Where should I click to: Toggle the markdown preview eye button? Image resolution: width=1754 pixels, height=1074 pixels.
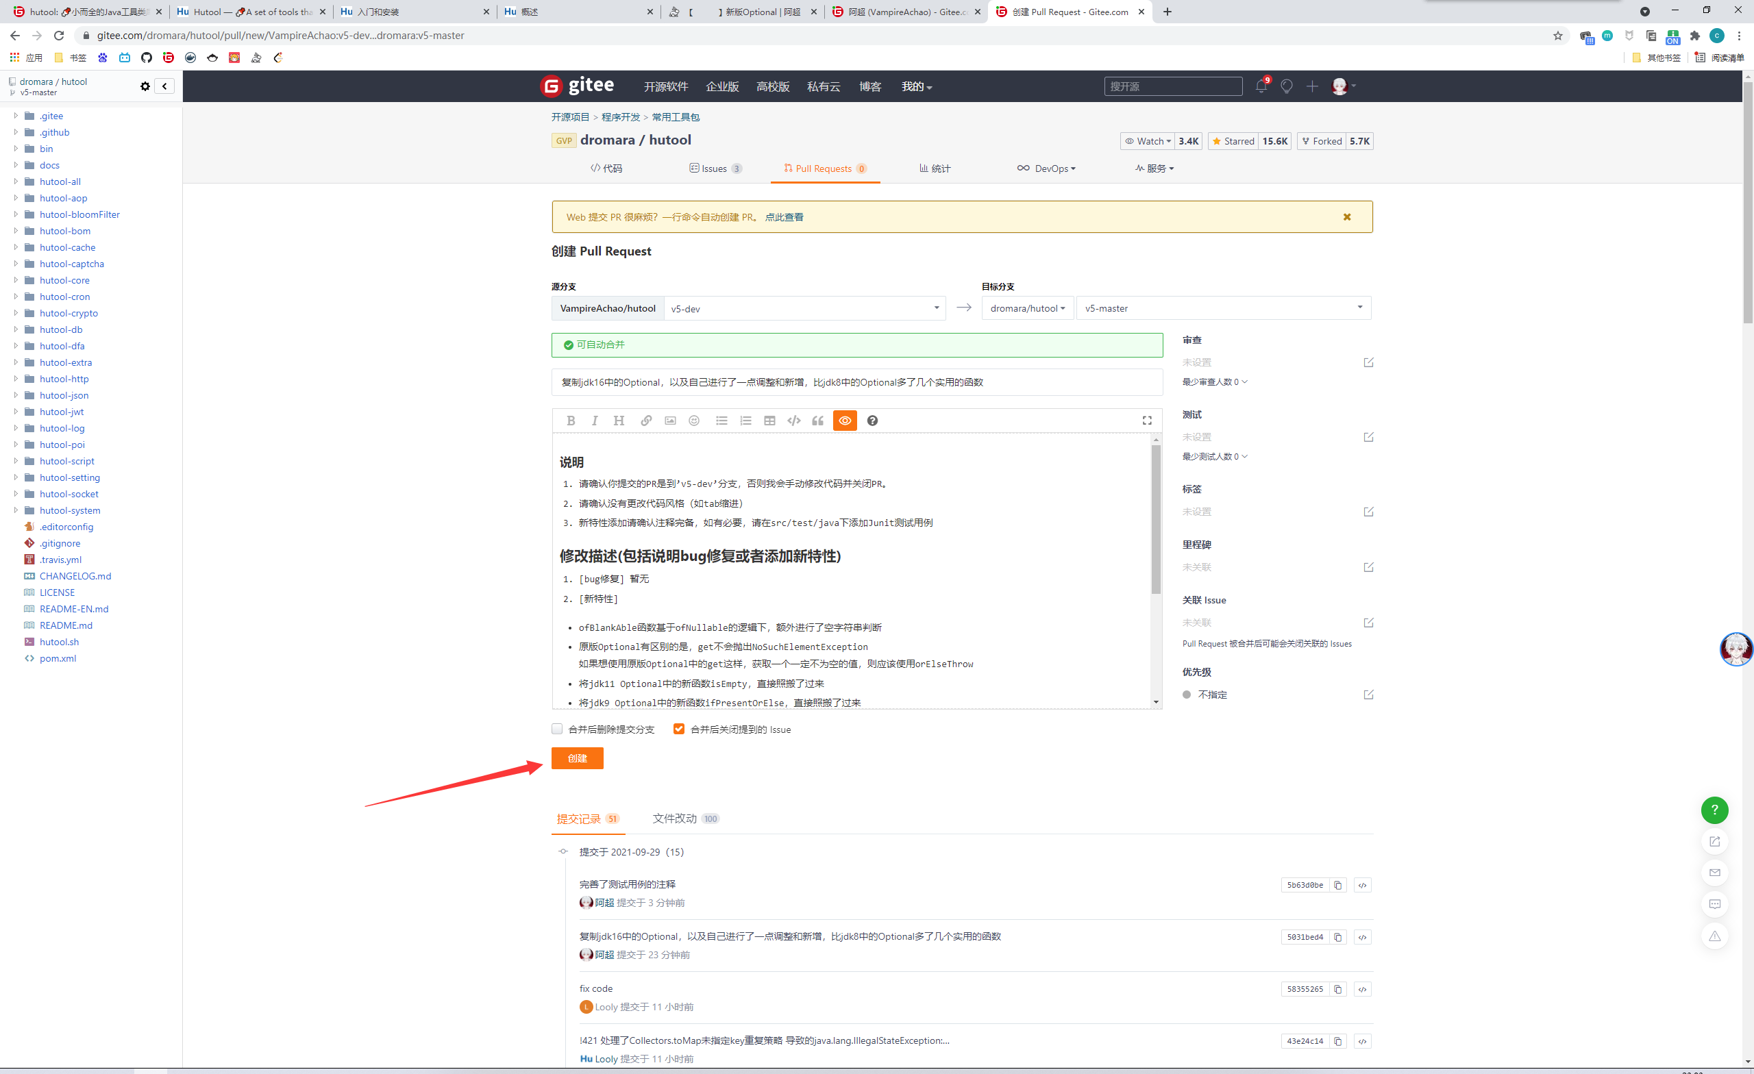click(845, 421)
